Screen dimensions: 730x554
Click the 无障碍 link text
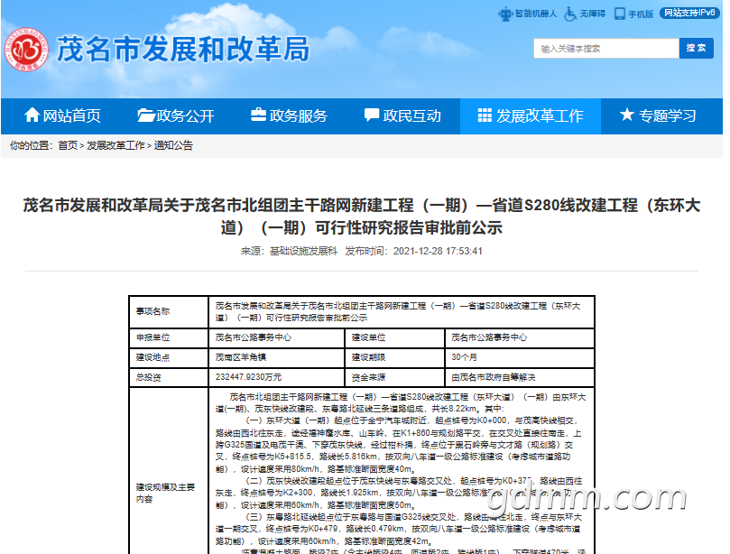(592, 14)
